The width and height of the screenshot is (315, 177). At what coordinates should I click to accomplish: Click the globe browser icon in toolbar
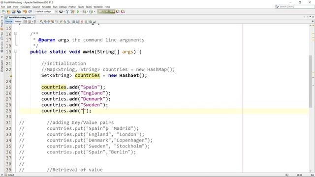(61, 12)
